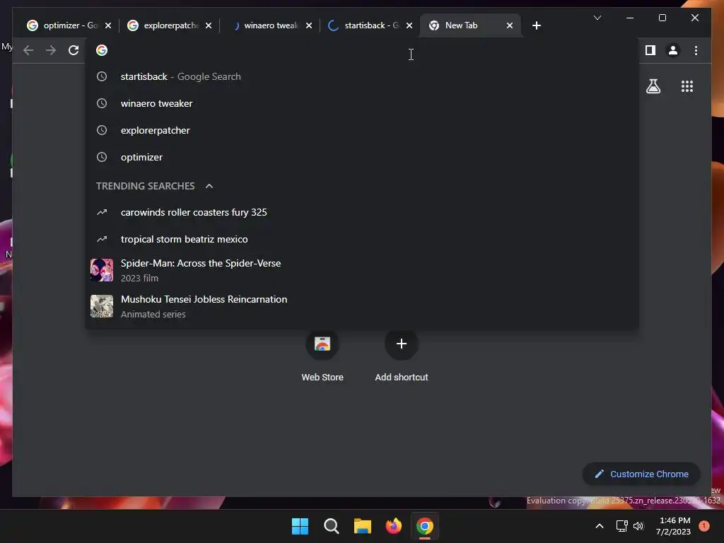
Task: Open the network status tray icon
Action: (622, 526)
